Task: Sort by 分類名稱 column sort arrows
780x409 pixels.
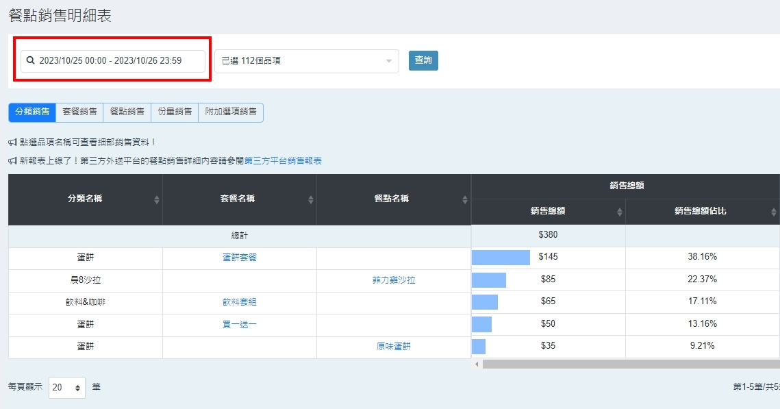Action: tap(157, 200)
